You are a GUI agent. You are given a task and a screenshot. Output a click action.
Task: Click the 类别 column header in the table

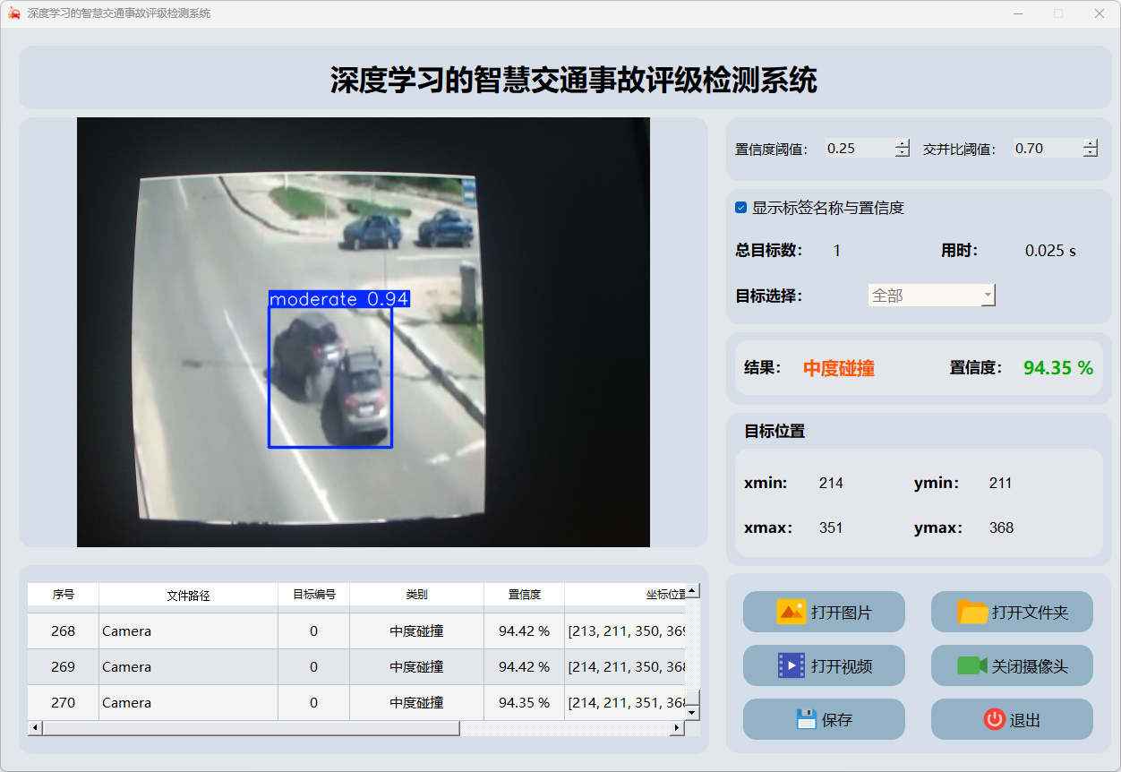[416, 595]
